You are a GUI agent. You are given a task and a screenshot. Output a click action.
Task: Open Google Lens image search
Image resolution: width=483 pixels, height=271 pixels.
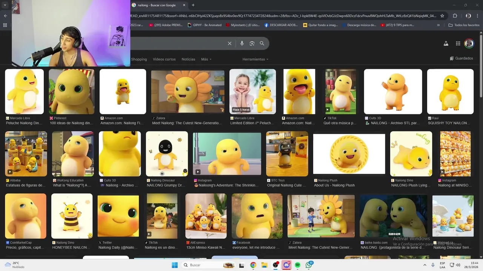[x=252, y=43]
